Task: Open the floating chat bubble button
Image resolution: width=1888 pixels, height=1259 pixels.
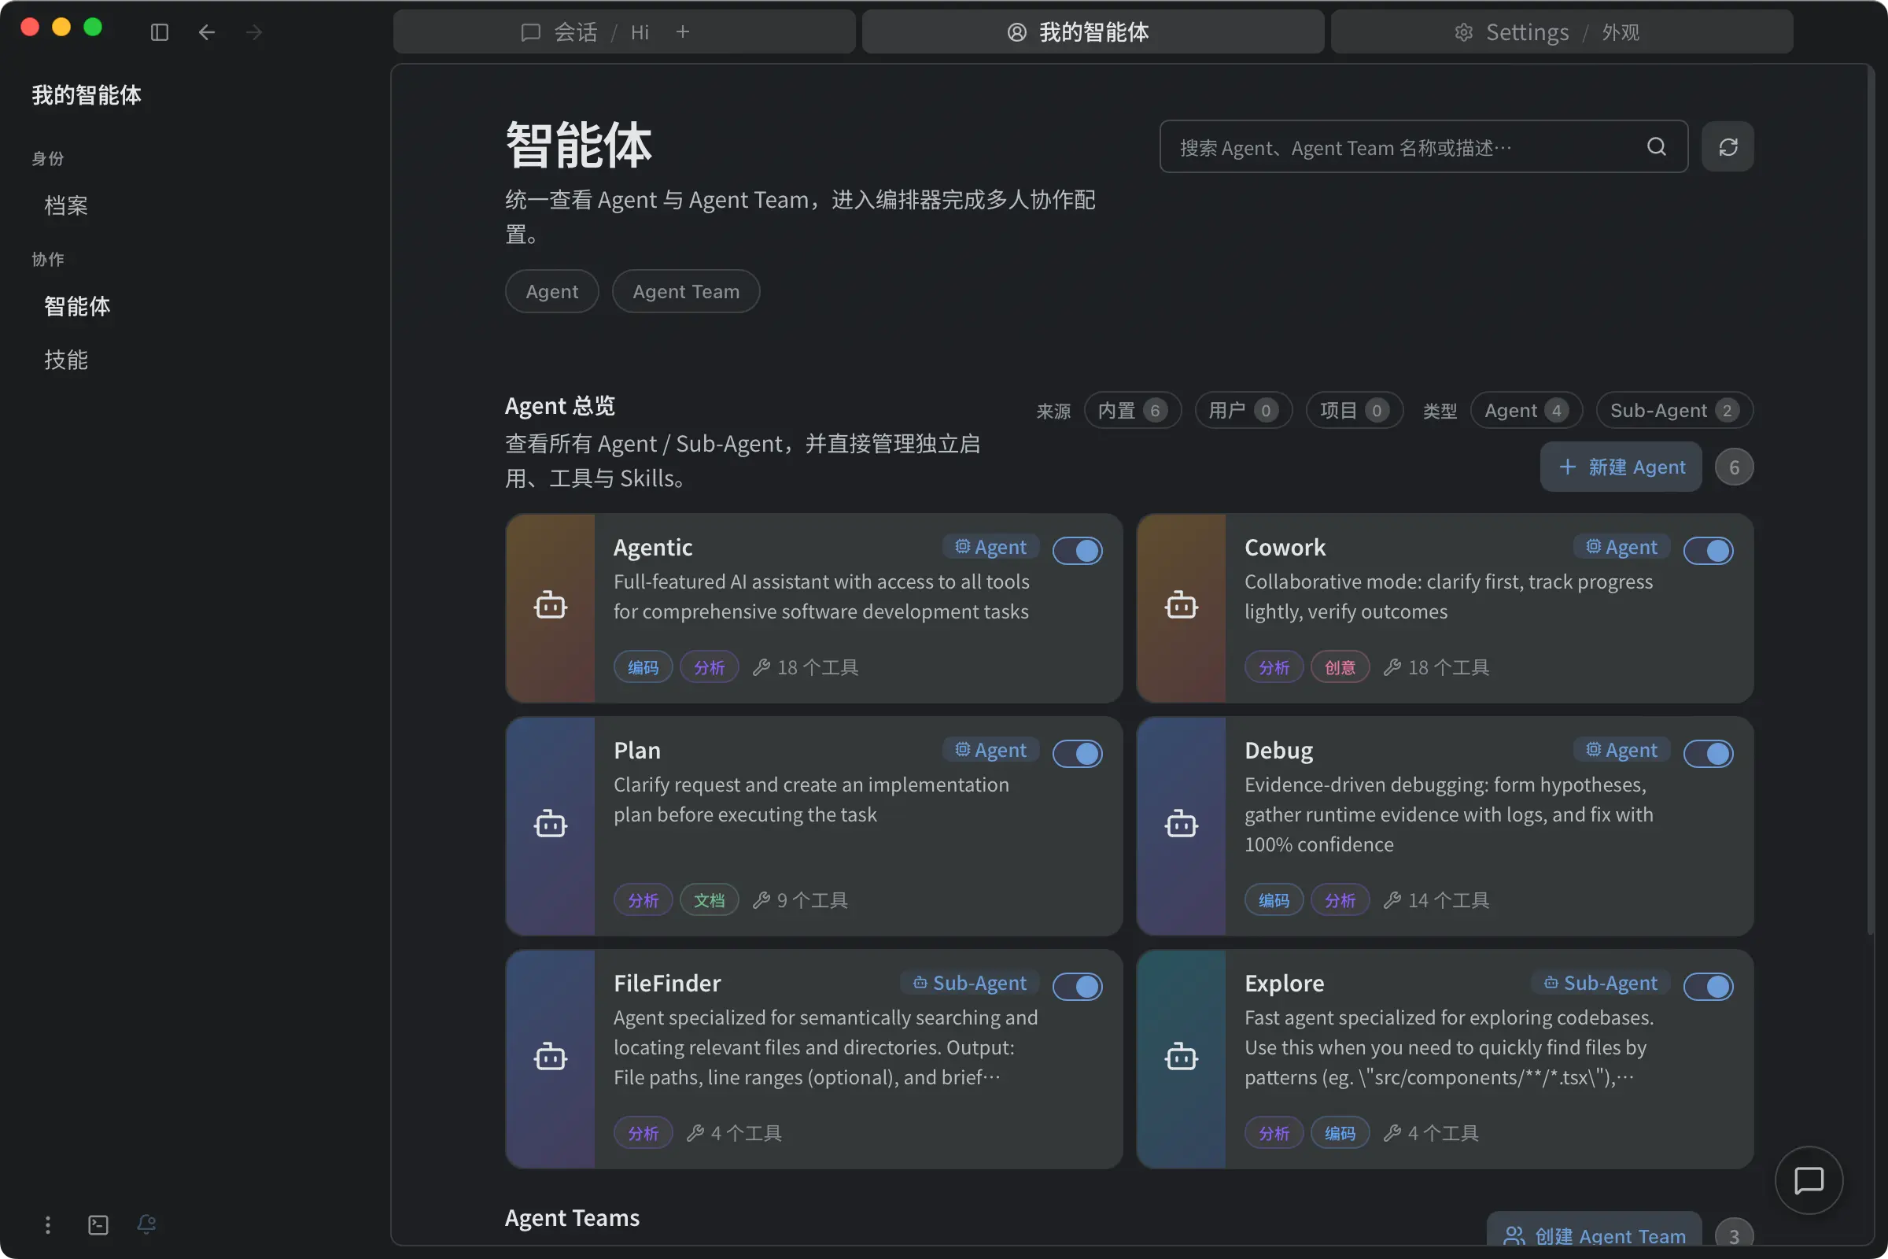Action: [1808, 1180]
